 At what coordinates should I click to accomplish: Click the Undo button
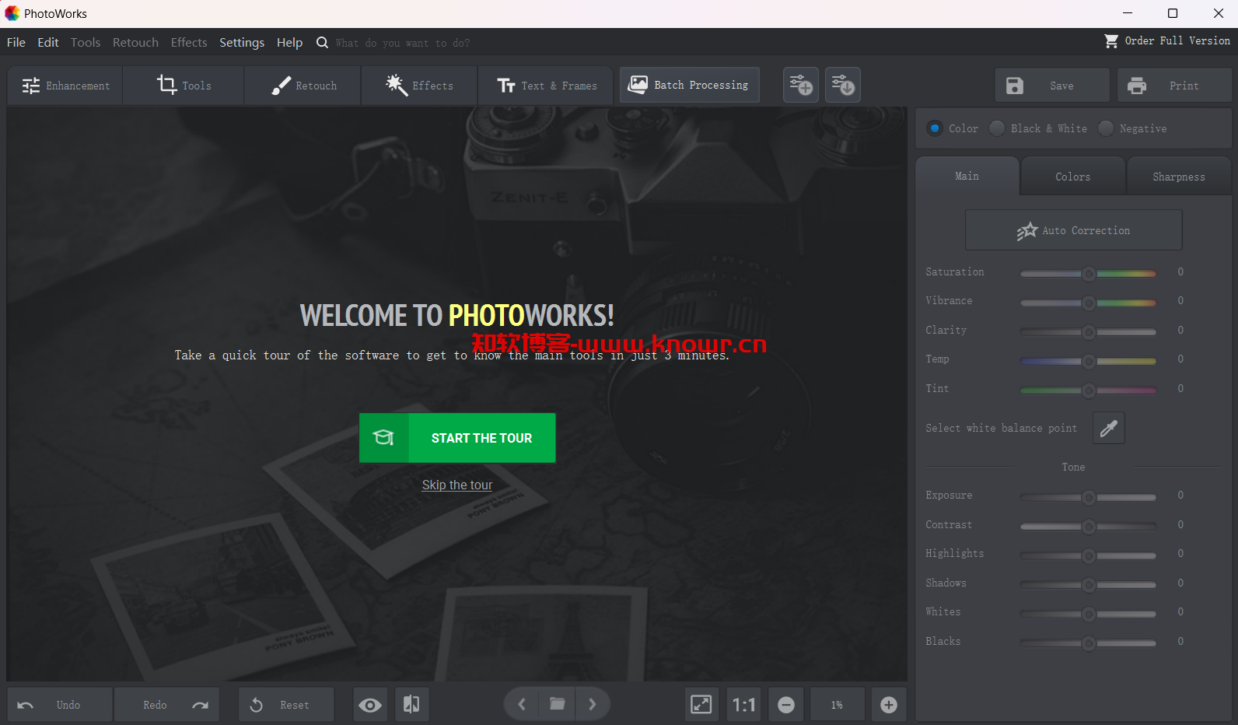tap(60, 705)
